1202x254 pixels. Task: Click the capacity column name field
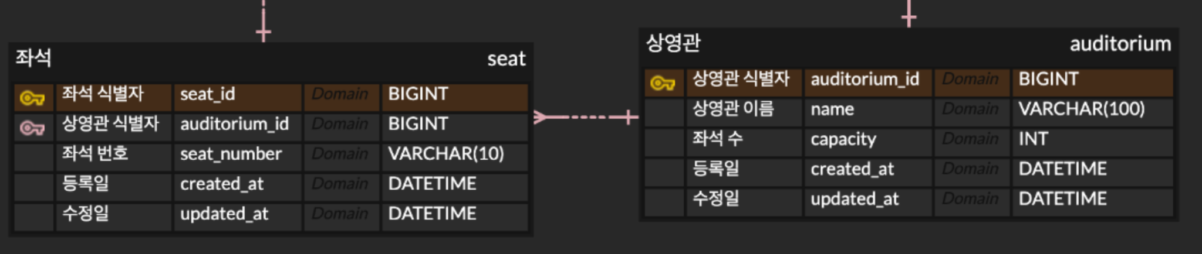[x=867, y=139]
